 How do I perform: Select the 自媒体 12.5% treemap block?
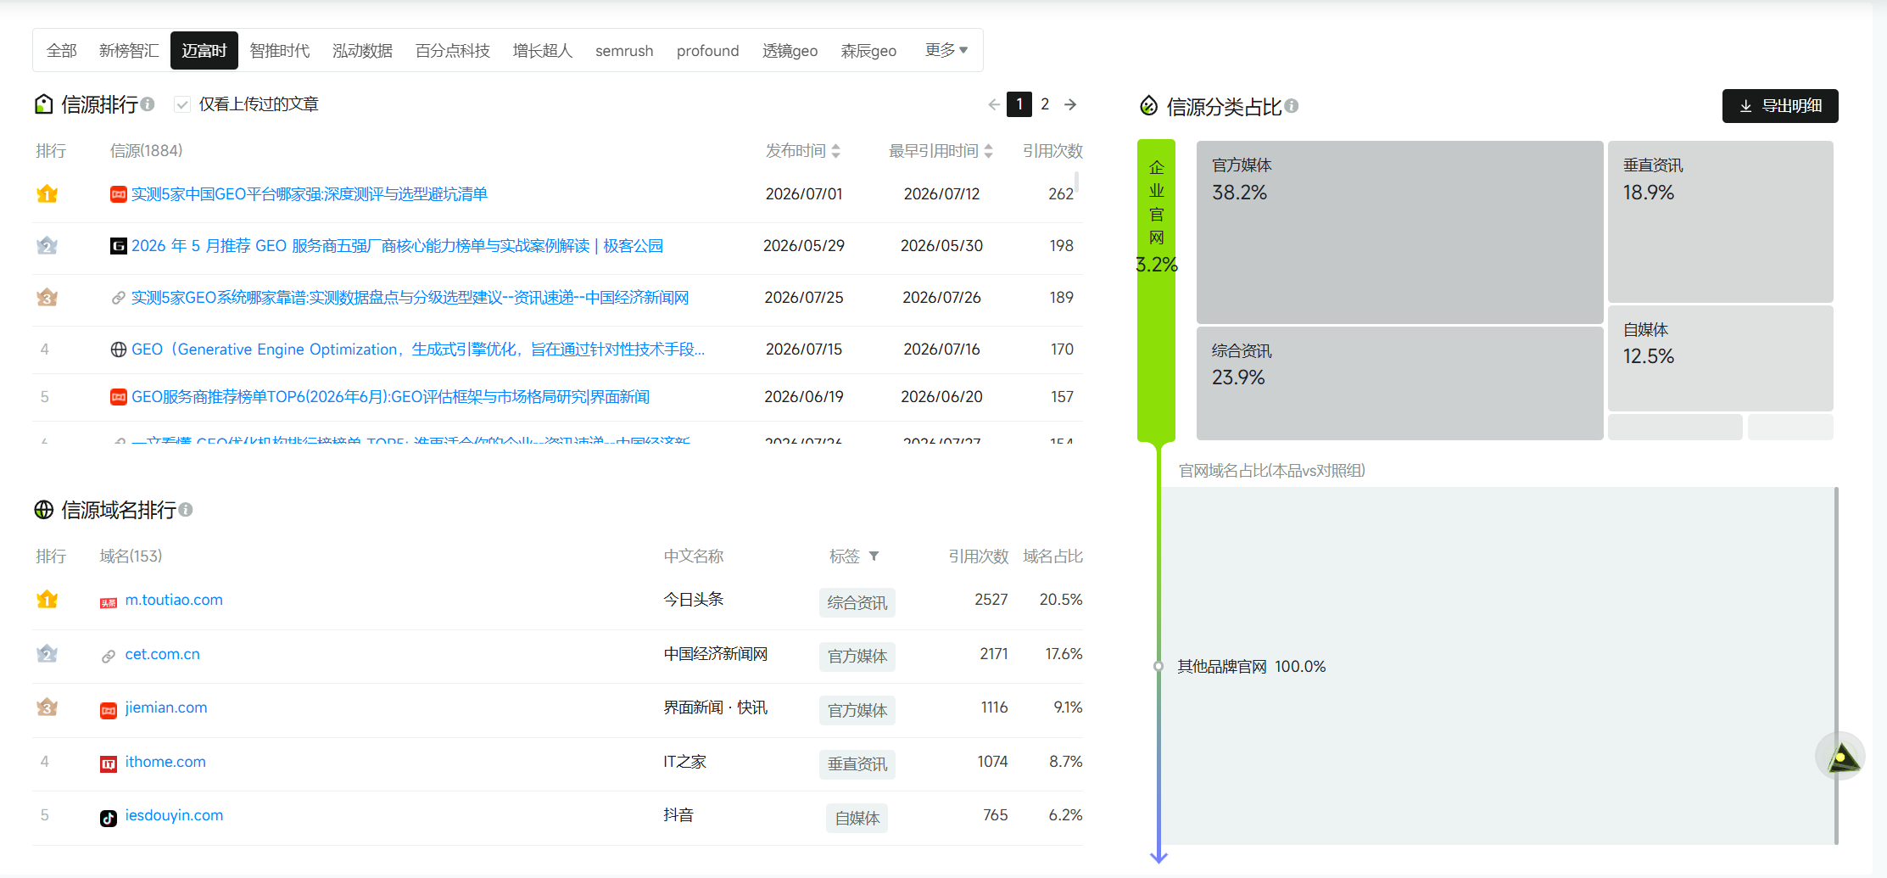[1721, 358]
